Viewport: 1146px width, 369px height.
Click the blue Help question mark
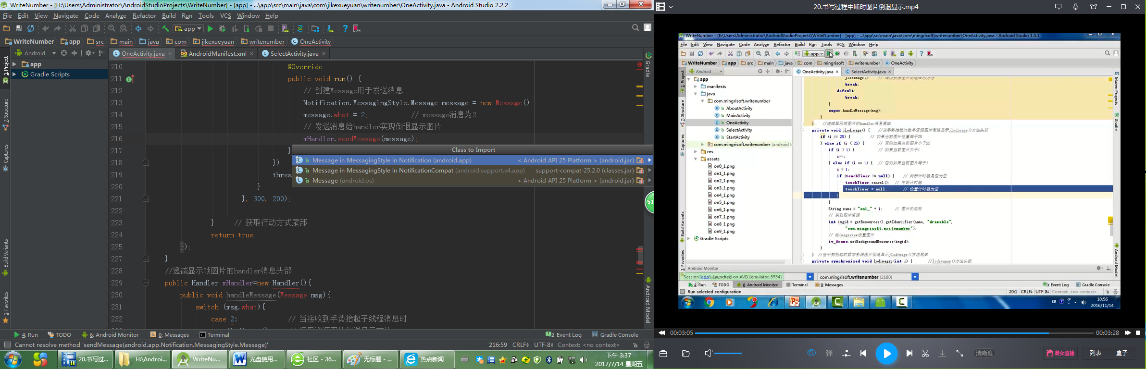pos(345,29)
